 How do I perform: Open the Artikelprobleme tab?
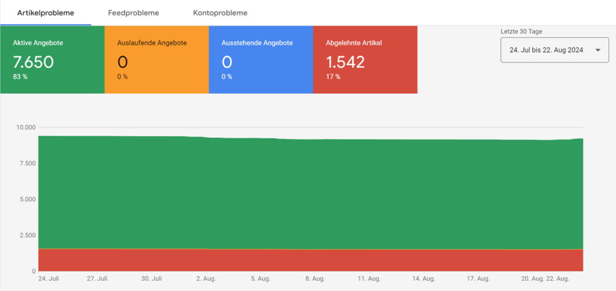[46, 13]
